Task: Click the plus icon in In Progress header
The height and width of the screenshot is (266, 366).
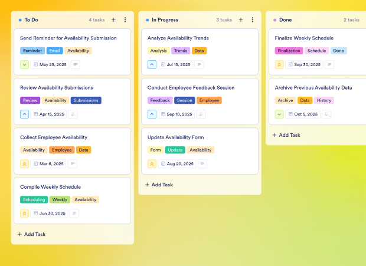Action: point(241,20)
